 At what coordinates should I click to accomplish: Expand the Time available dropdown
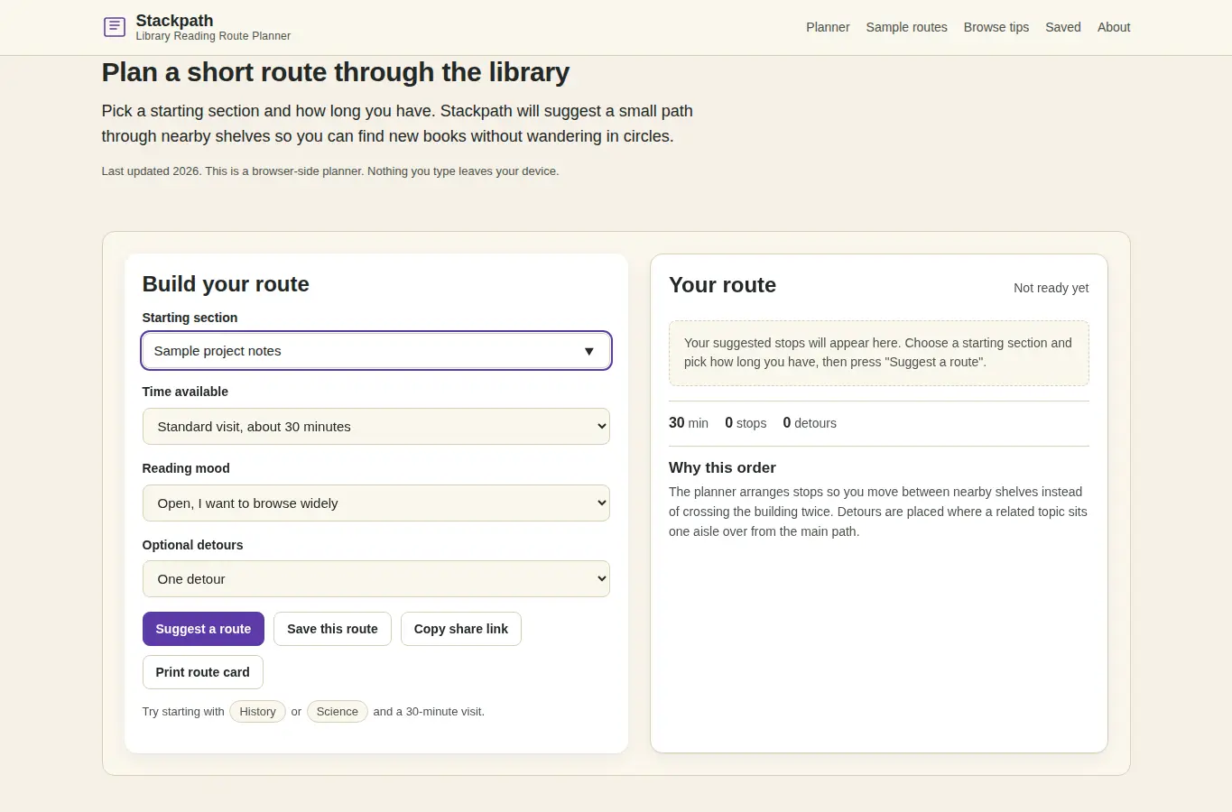click(x=376, y=427)
